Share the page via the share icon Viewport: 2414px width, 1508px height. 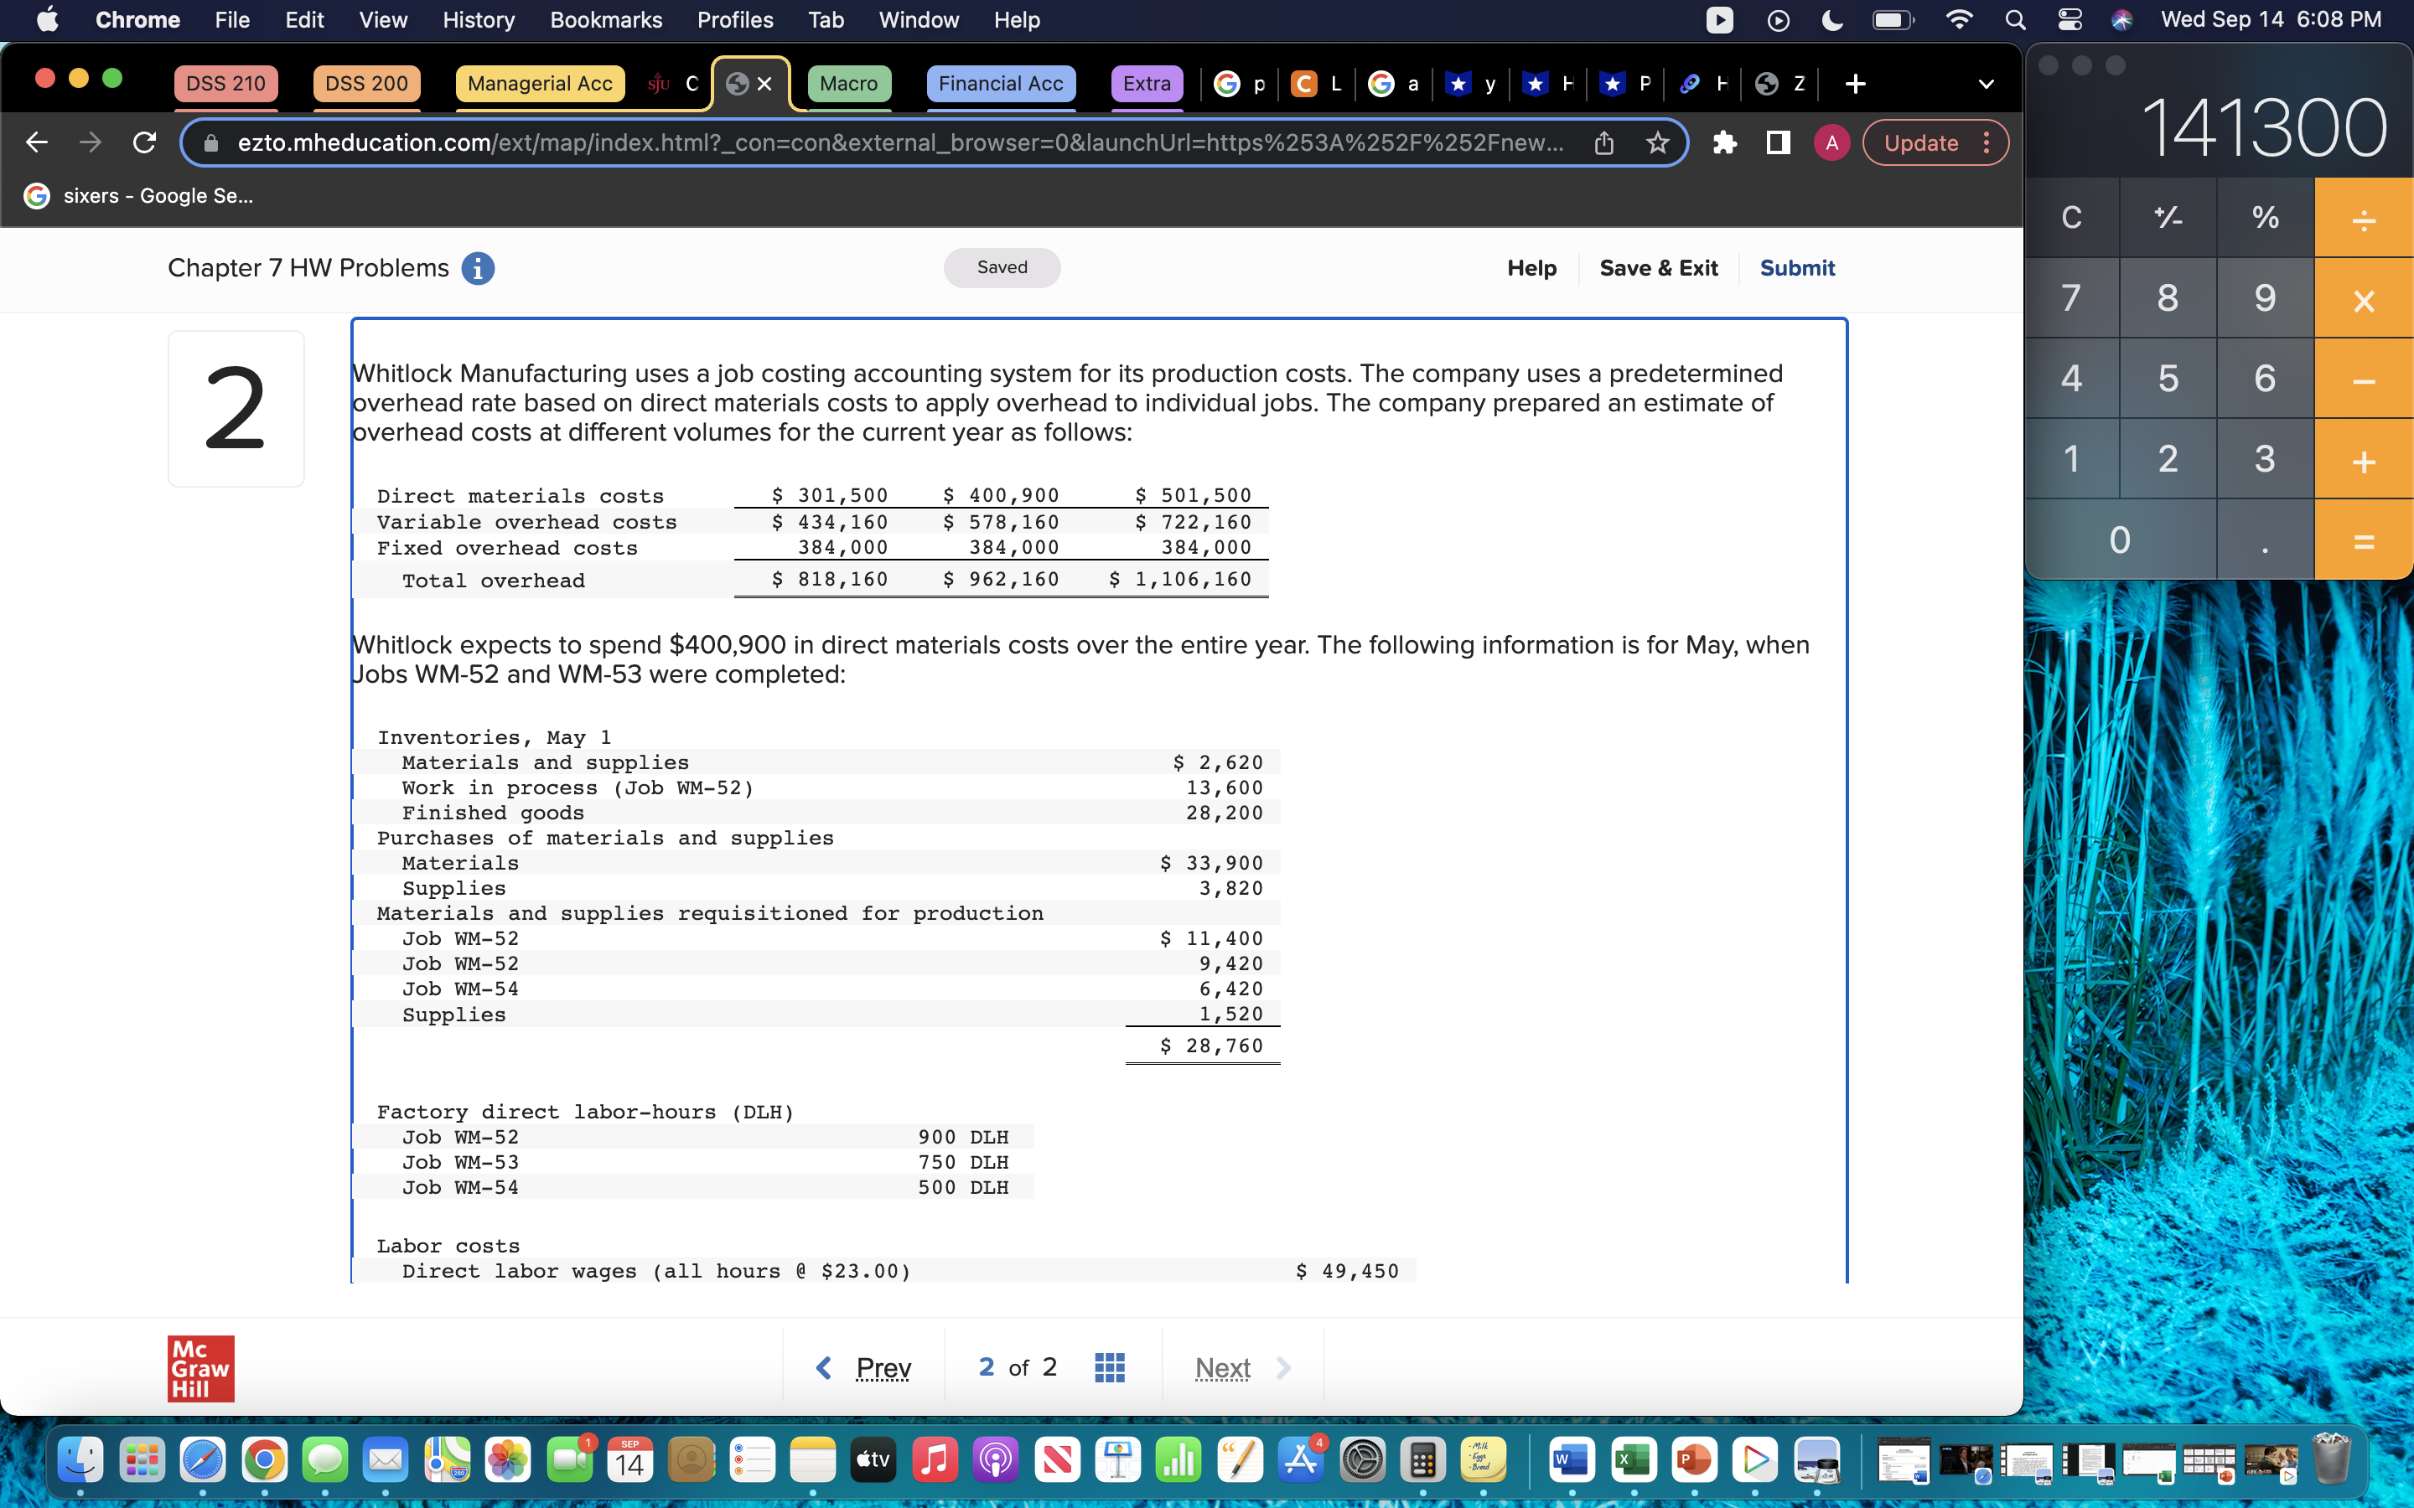(1604, 142)
